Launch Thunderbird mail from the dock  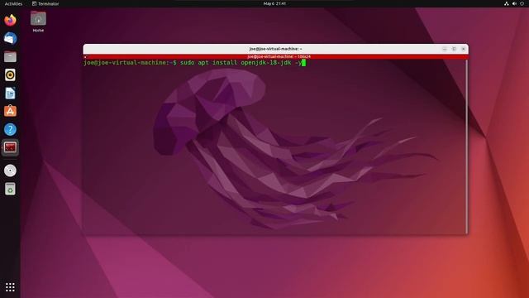pos(10,39)
